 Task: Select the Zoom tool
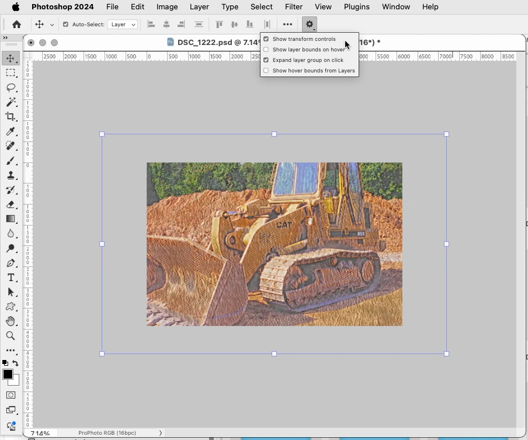[x=11, y=335]
